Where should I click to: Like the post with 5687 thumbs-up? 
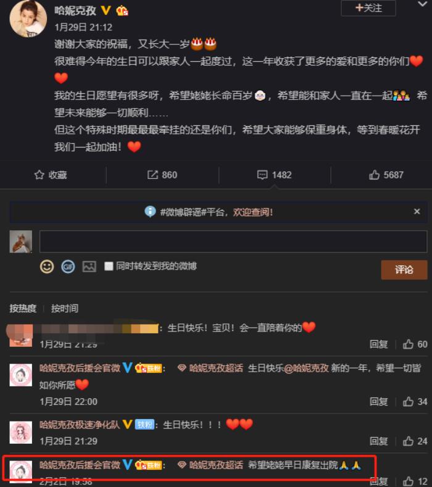pos(374,175)
